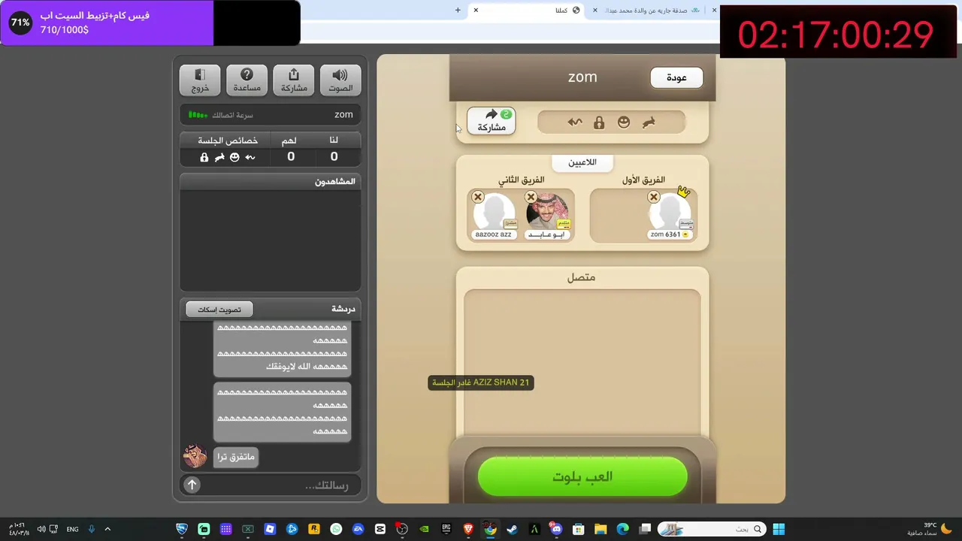This screenshot has height=541, width=962.
Task: Close the كملنا browser tab
Action: click(476, 11)
